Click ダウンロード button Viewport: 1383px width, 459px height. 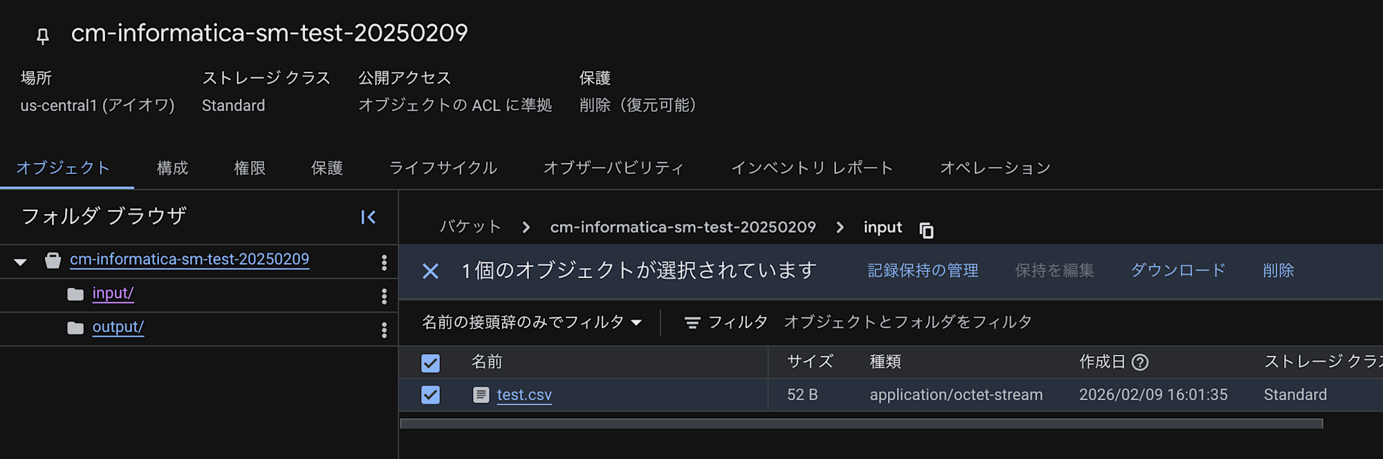pos(1178,271)
